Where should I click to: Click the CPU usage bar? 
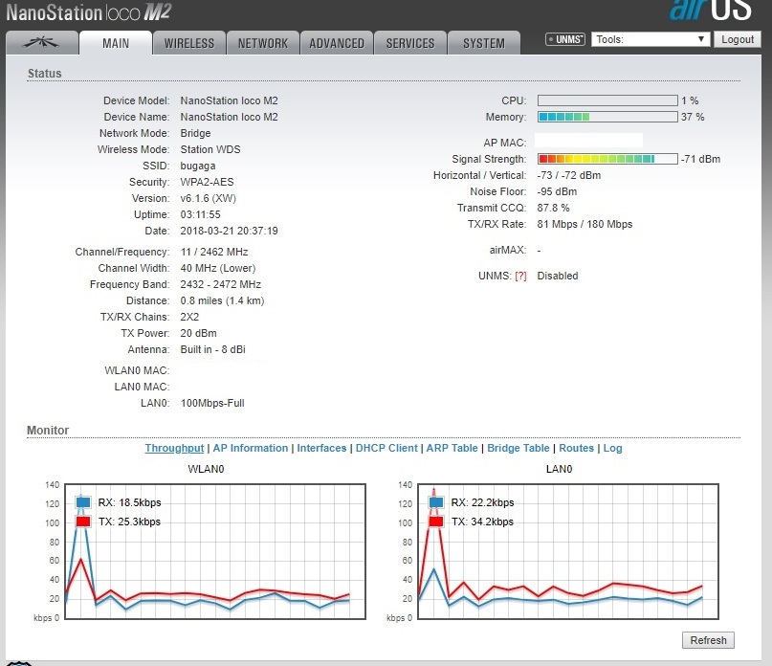pyautogui.click(x=607, y=100)
